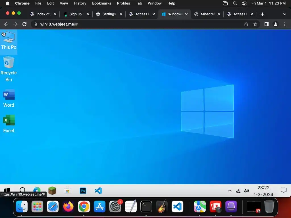This screenshot has height=218, width=291.
Task: Reload the win10.webjeet.me page
Action: (x=24, y=24)
